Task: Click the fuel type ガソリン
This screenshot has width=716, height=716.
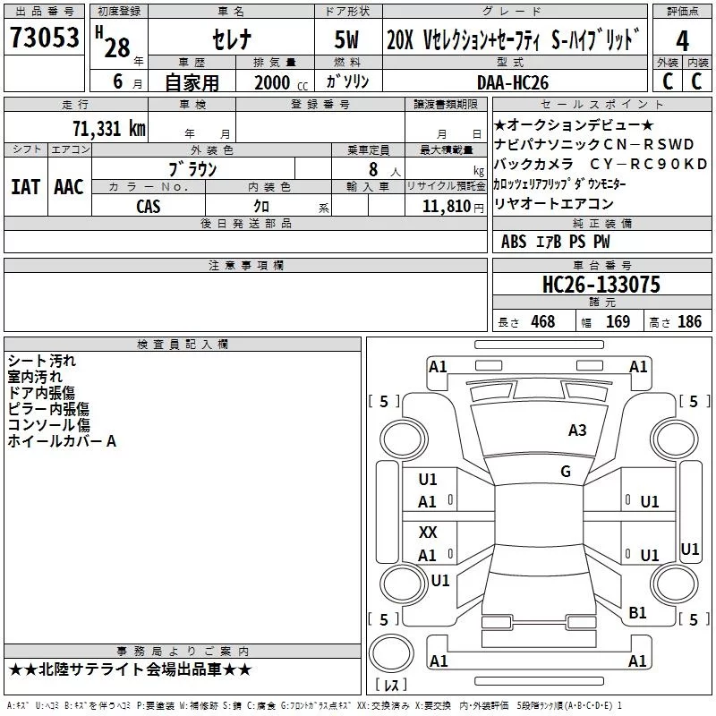Action: pyautogui.click(x=347, y=81)
